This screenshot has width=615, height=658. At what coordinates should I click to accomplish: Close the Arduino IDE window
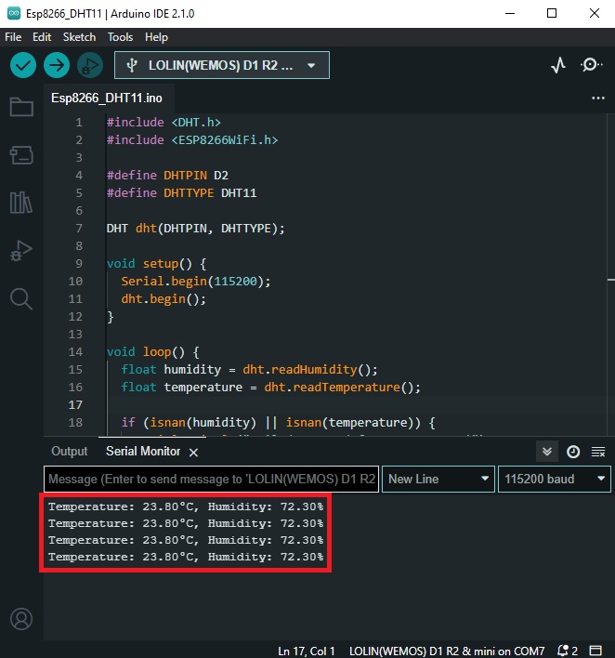click(x=595, y=13)
